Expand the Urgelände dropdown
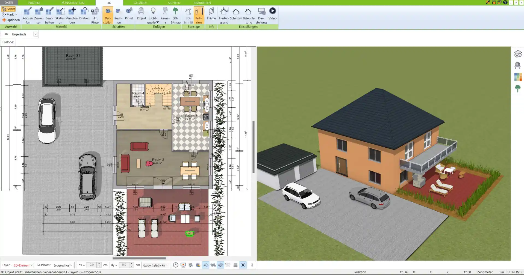524x275 pixels. [35, 34]
